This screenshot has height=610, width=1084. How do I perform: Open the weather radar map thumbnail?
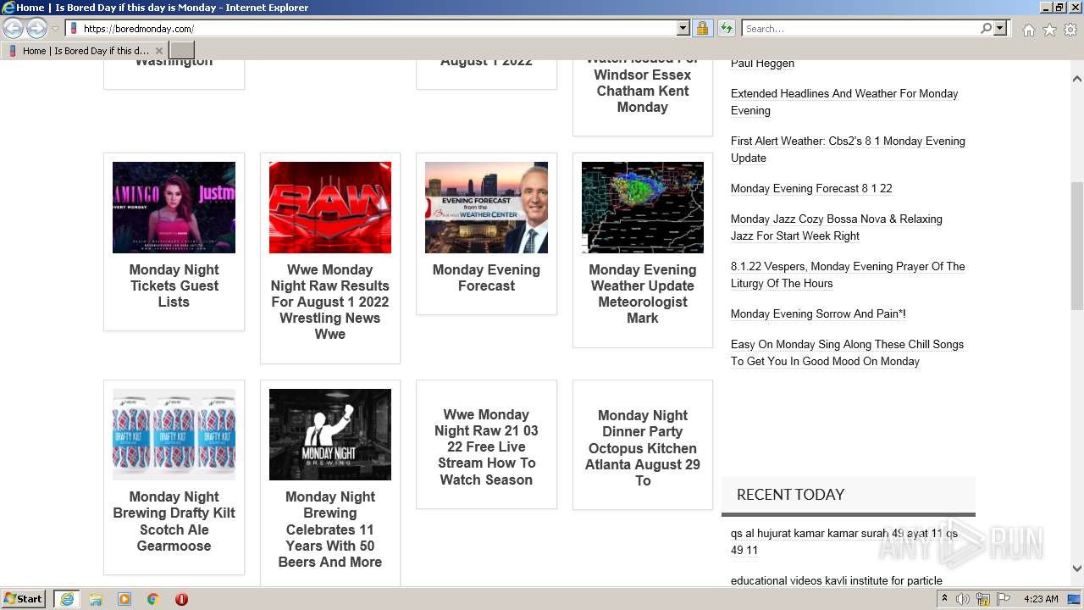point(643,208)
